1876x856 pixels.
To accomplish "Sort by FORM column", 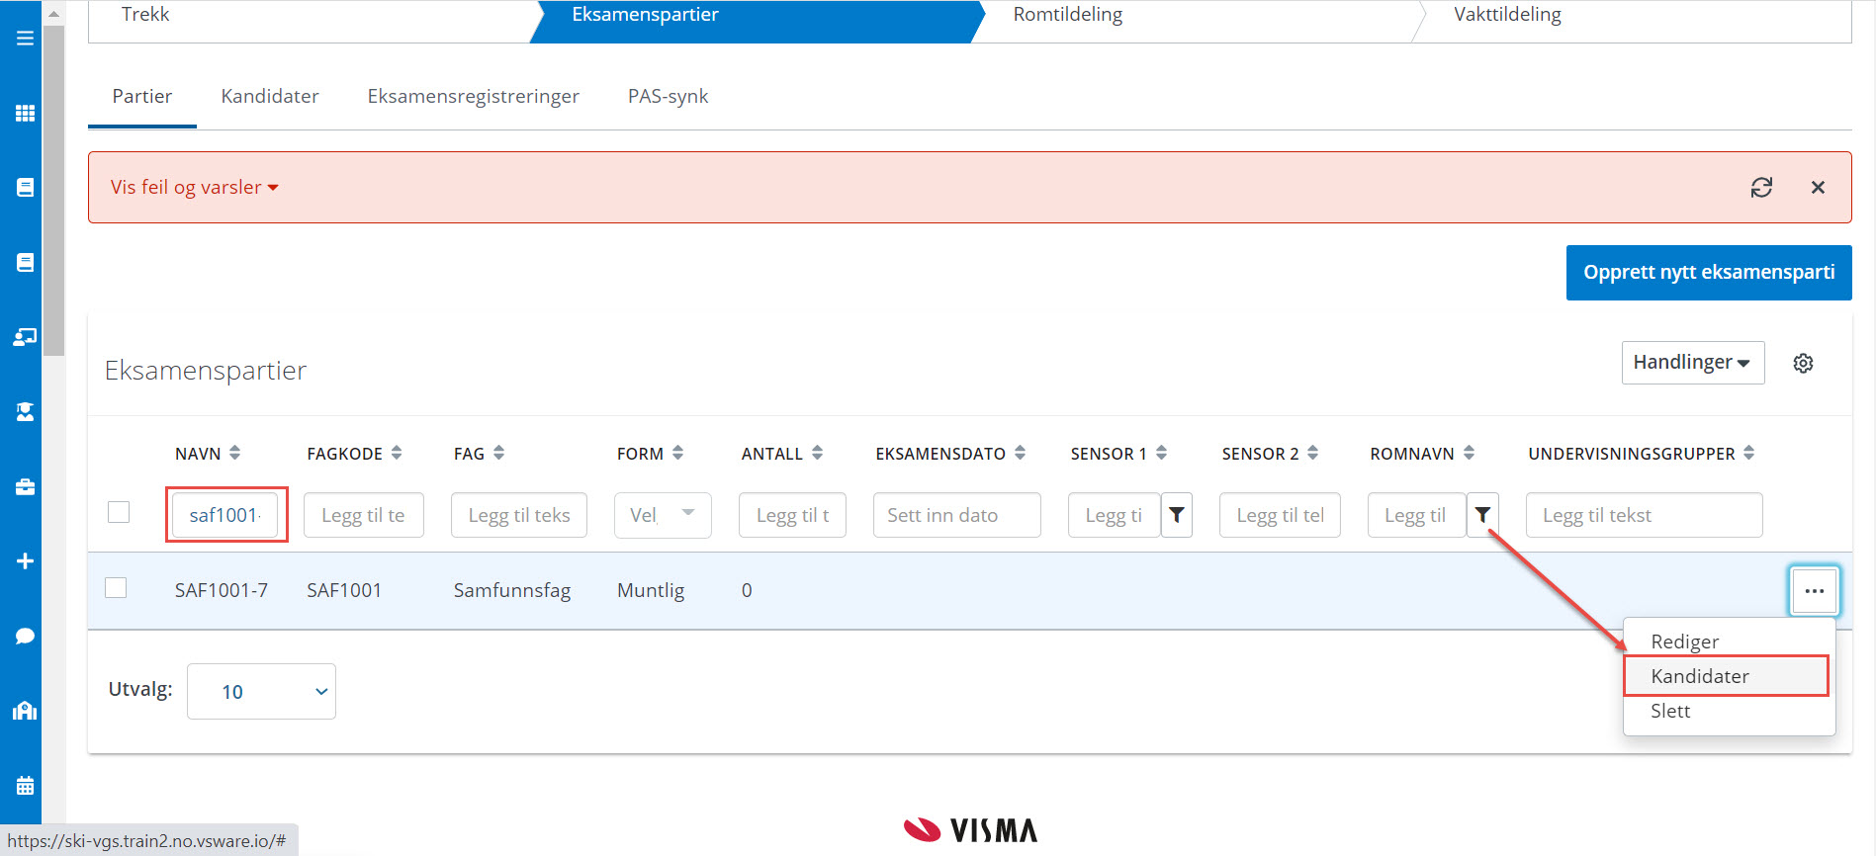I will (677, 453).
